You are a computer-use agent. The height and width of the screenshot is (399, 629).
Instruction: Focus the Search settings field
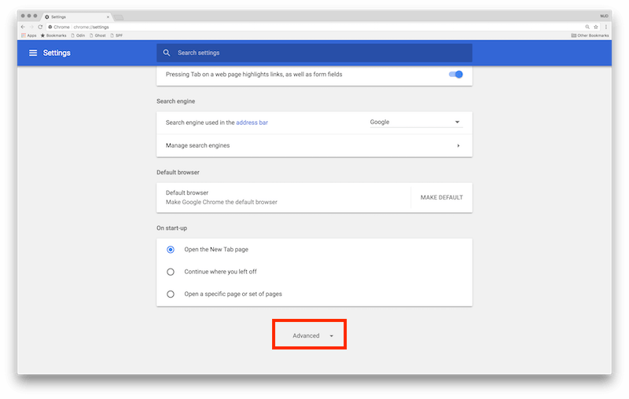point(314,53)
